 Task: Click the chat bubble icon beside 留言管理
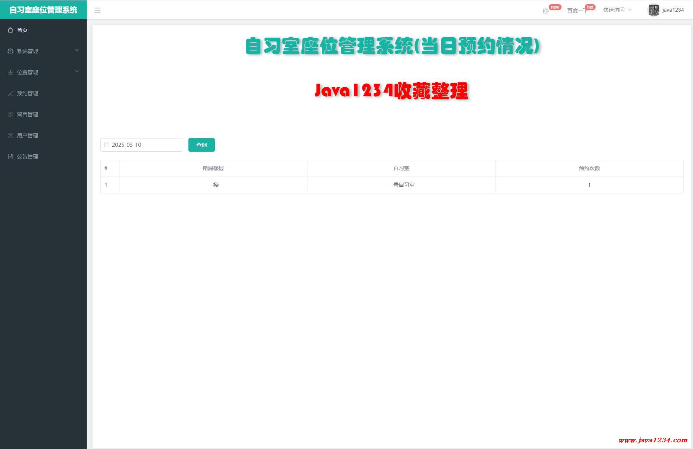11,114
